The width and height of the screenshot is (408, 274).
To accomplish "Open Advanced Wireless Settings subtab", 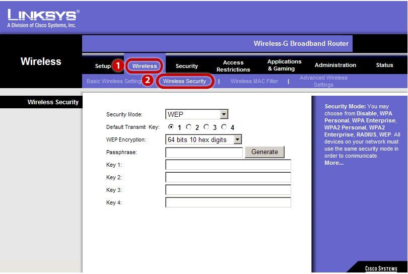I will (323, 81).
